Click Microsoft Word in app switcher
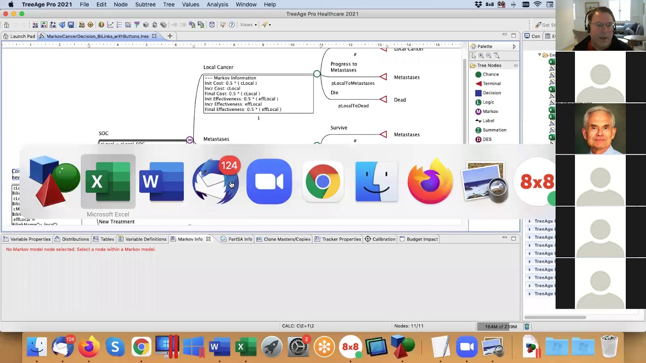The width and height of the screenshot is (646, 363). point(161,181)
